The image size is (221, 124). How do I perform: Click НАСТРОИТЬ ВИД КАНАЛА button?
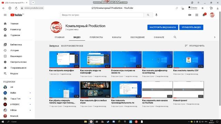(x=163, y=27)
